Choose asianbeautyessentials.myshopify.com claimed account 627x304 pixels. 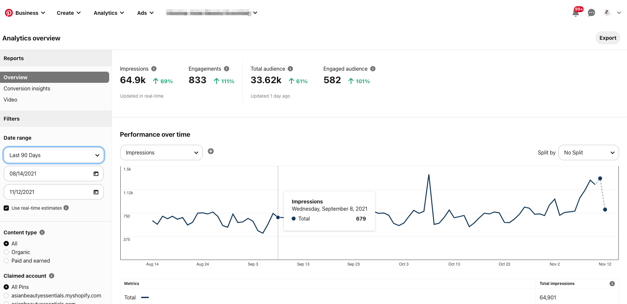click(6, 295)
